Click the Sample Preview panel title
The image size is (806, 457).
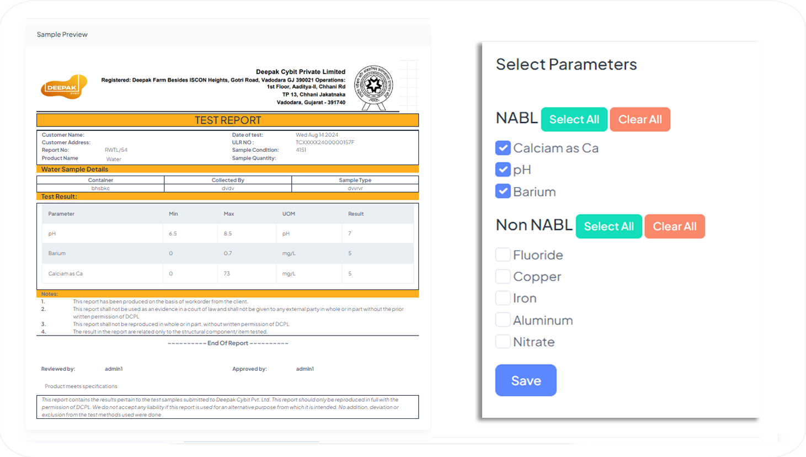(x=62, y=34)
